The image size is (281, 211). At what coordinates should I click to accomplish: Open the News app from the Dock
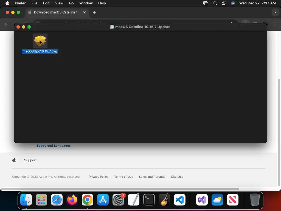(233, 200)
